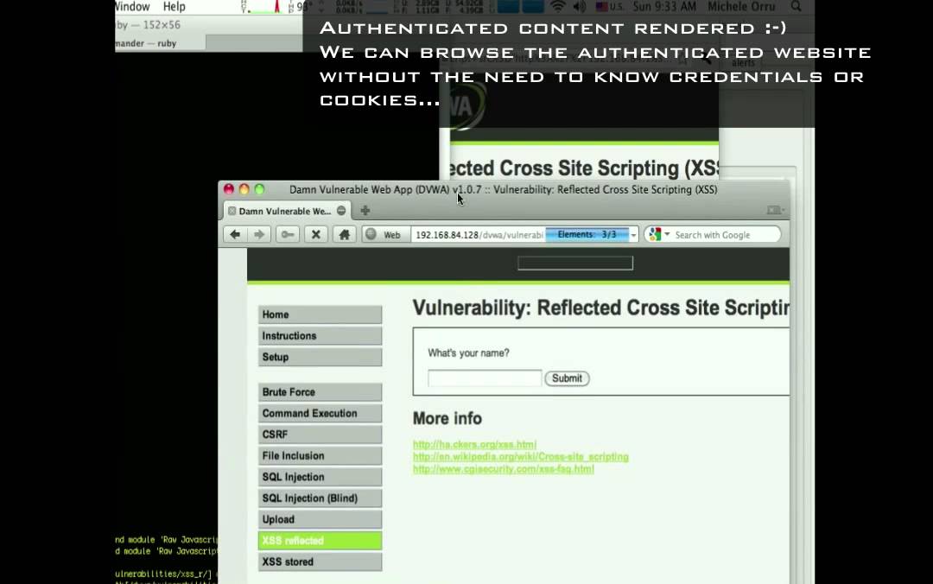Open the Help menu in menu bar
The width and height of the screenshot is (933, 584).
coord(175,7)
